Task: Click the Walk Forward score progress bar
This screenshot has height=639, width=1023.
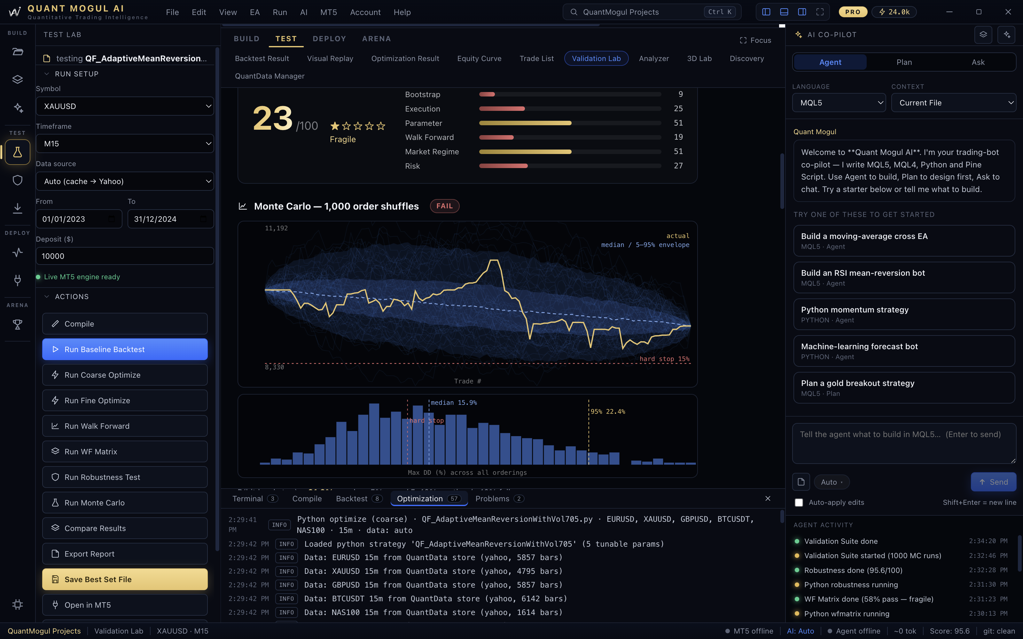Action: [x=570, y=137]
